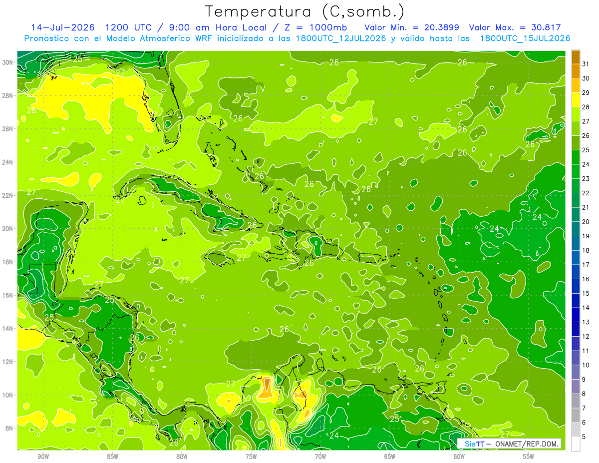Click the '85W' longitude axis label
The height and width of the screenshot is (463, 599).
[x=112, y=457]
